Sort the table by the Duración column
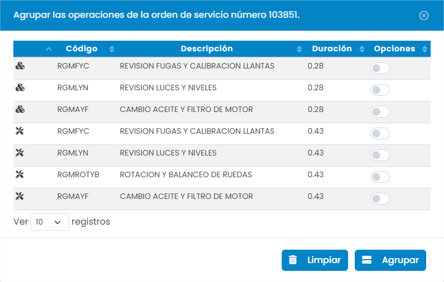The width and height of the screenshot is (444, 282). (x=337, y=48)
